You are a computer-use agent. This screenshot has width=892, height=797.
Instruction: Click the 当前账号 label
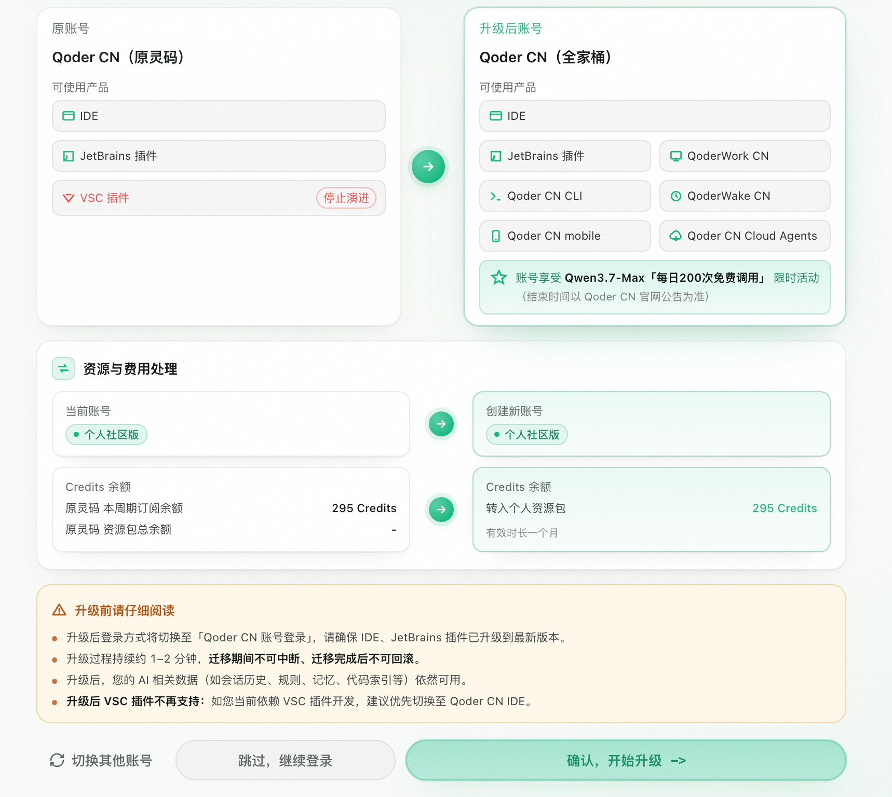pos(88,411)
